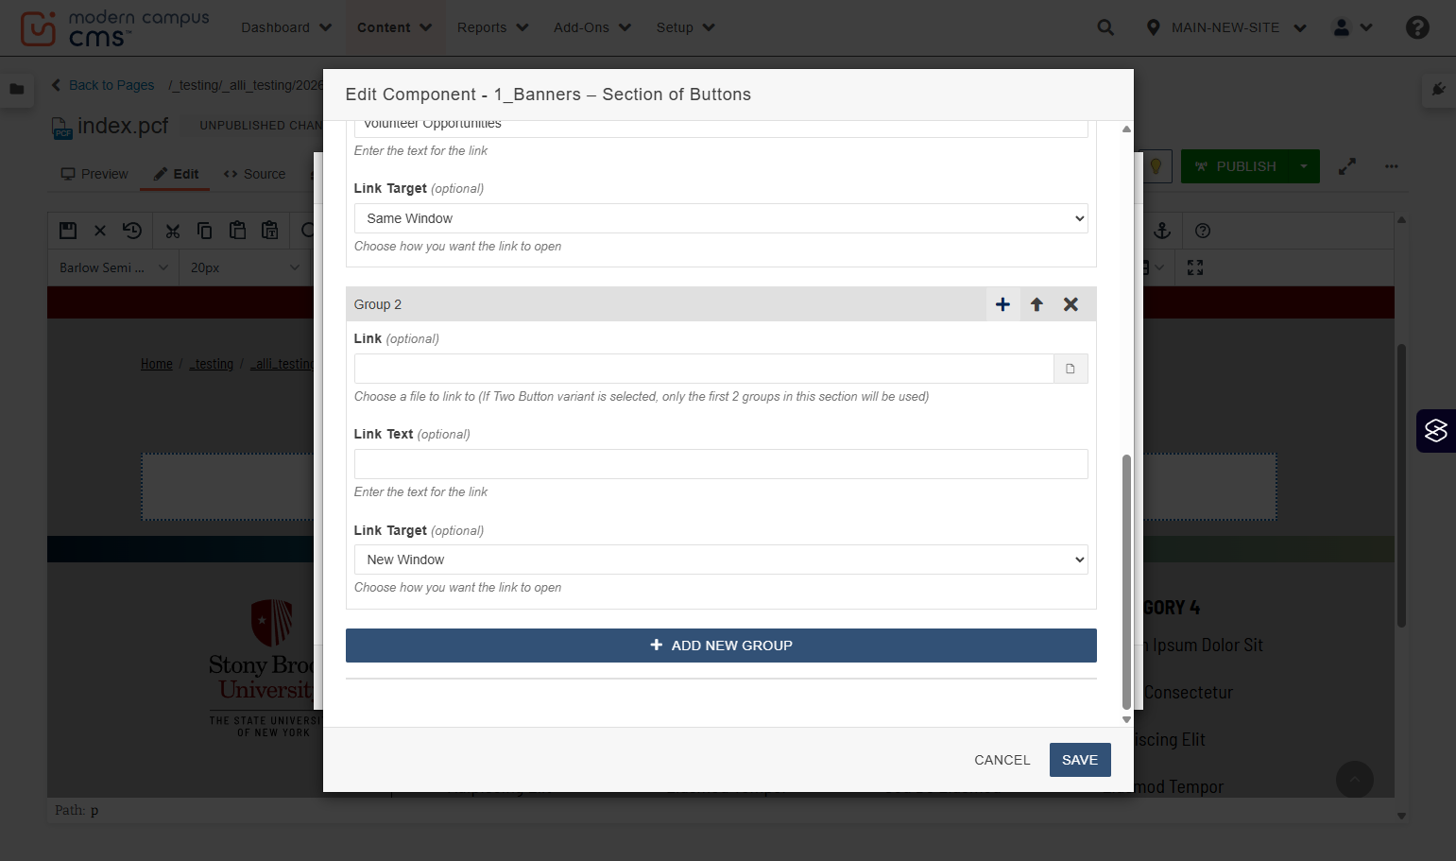The image size is (1456, 861).
Task: Click the scroll-to-top round button
Action: coord(1355,780)
